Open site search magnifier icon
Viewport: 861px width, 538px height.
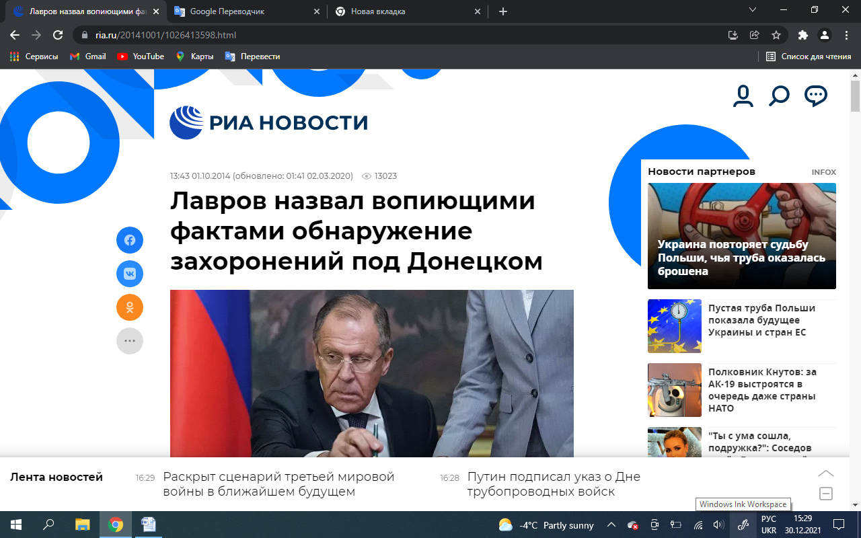779,96
